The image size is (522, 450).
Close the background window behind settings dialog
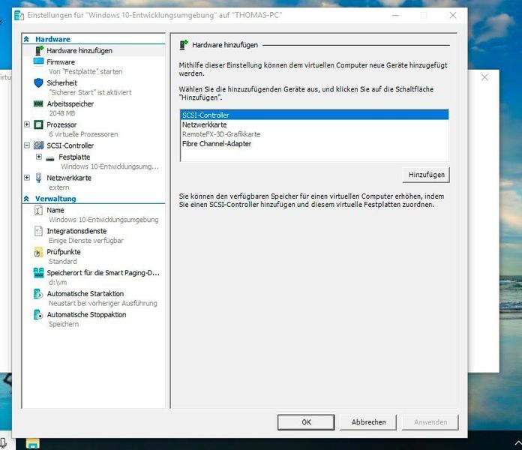[x=484, y=77]
